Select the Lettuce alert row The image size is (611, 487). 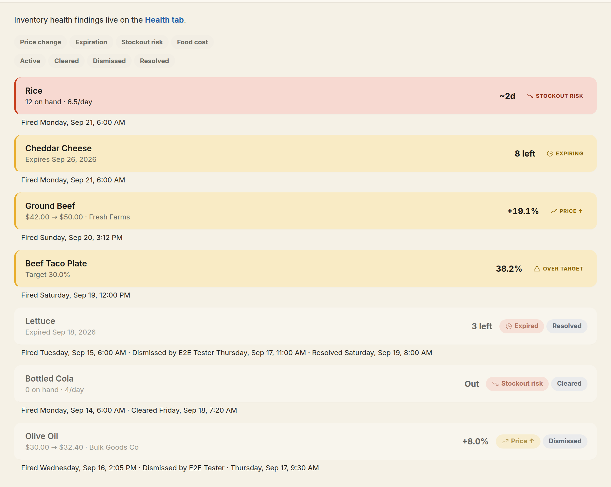305,326
